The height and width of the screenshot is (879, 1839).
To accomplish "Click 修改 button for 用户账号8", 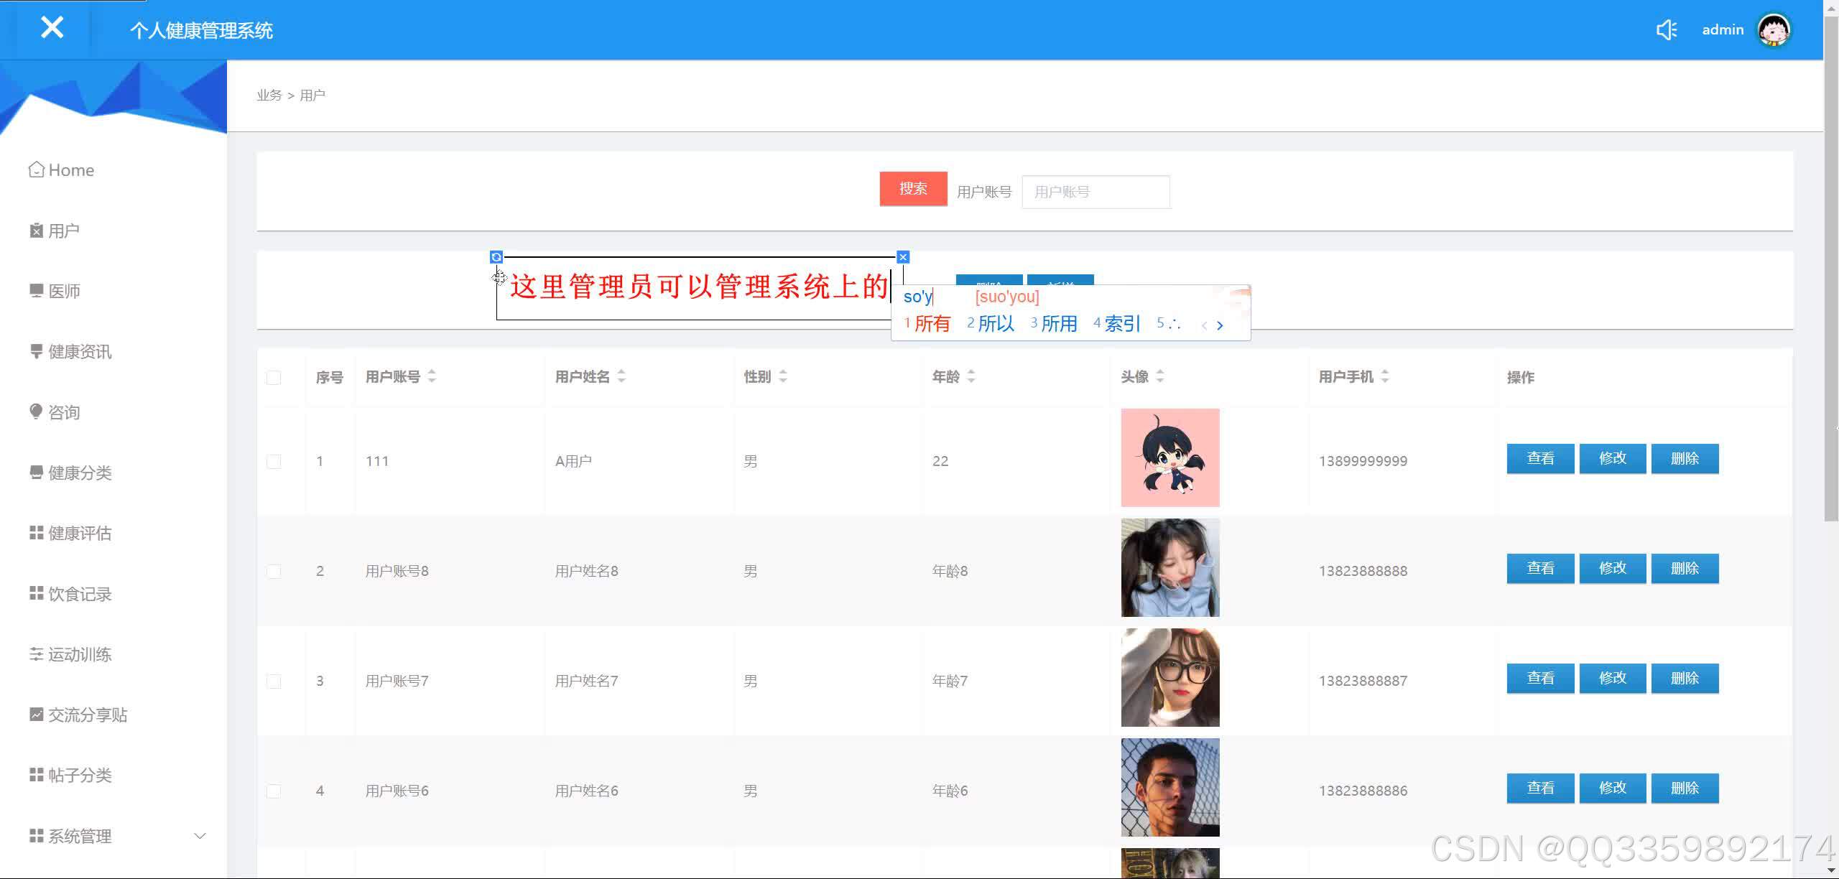I will 1612,569.
